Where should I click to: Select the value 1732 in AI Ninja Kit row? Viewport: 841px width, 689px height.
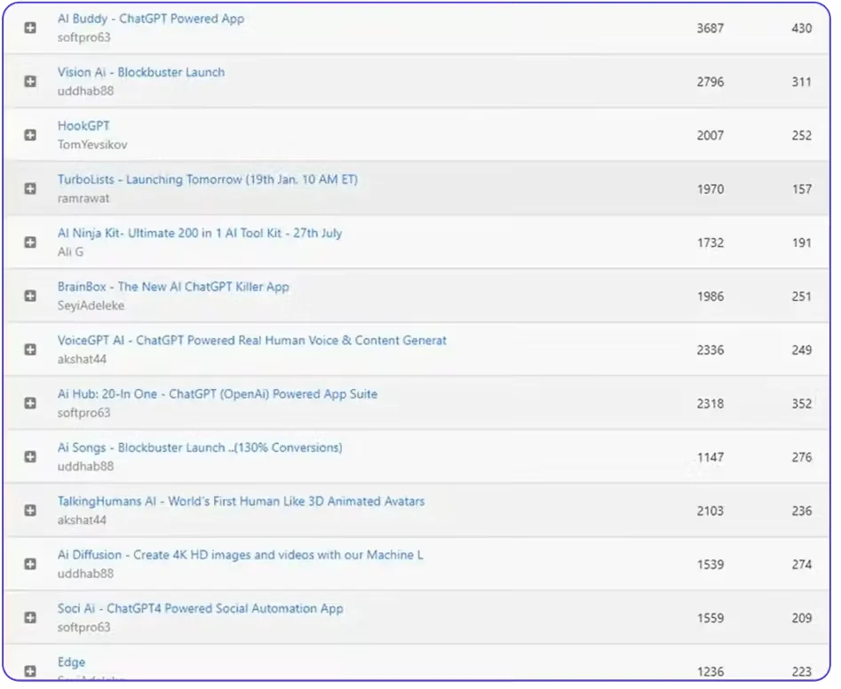(x=710, y=243)
